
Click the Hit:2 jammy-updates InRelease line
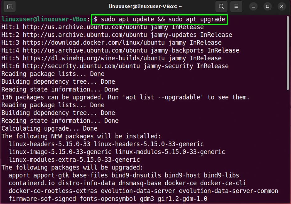[x=117, y=35]
